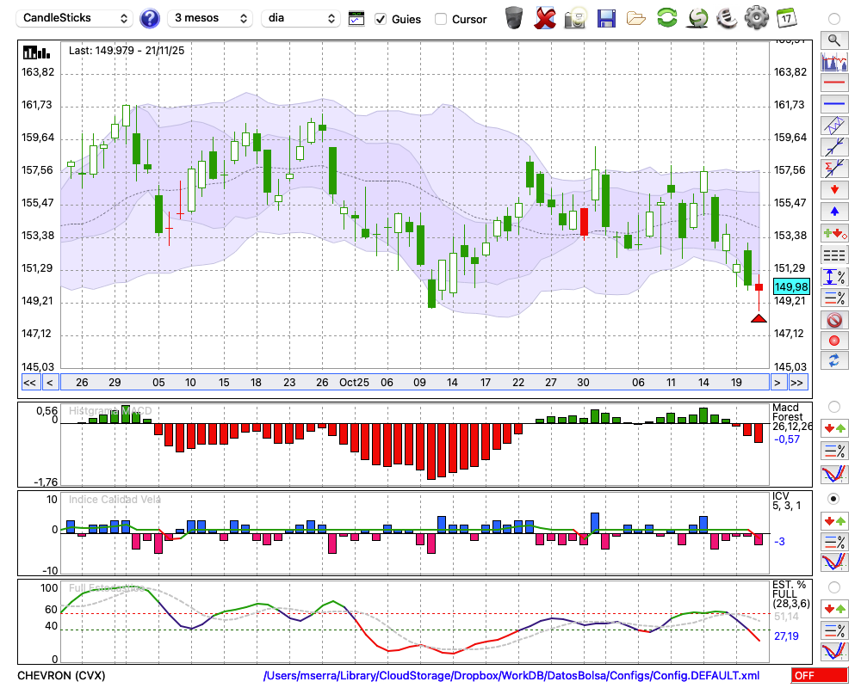The height and width of the screenshot is (688, 861).
Task: Enable the Cursor checkbox
Action: tap(441, 19)
